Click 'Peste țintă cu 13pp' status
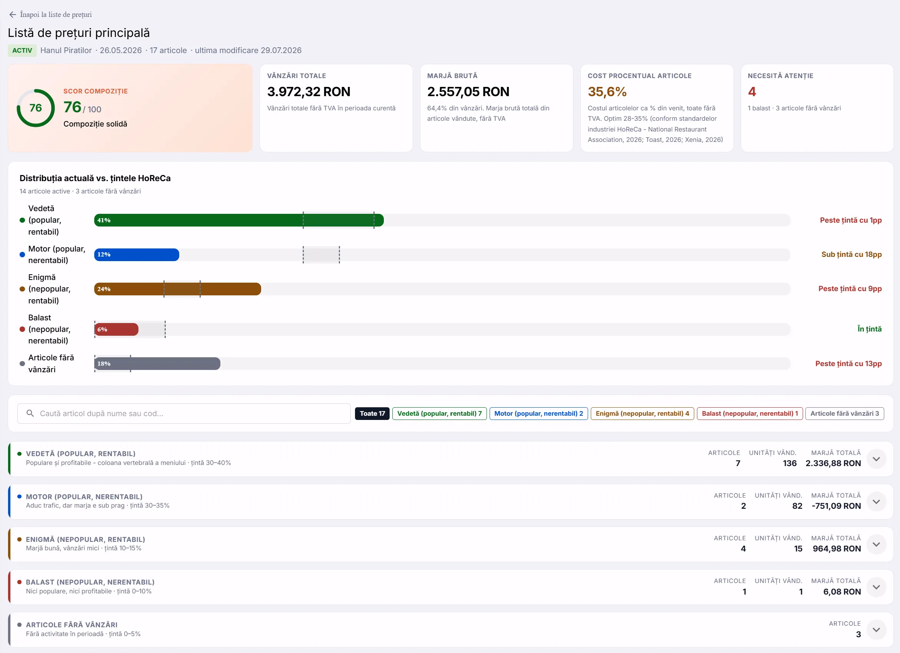The image size is (900, 653). 848,364
